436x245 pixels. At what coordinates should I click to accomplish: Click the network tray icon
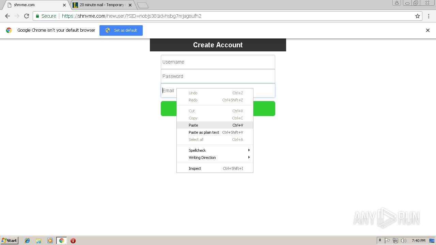point(395,241)
